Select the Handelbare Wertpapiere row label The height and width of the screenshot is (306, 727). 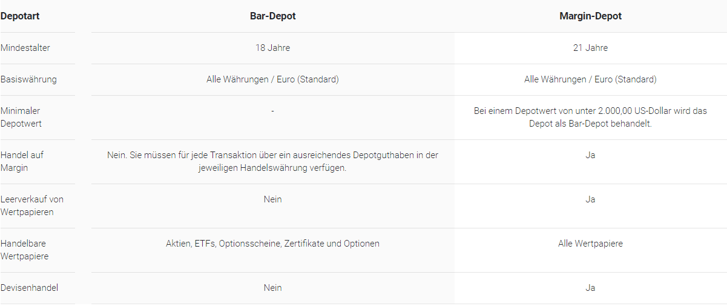[x=24, y=250]
